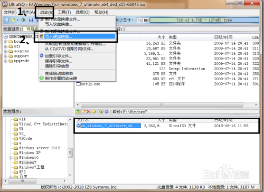This screenshot has width=264, height=192.
Task: Click the disc path field showing /
Action: pos(191,29)
